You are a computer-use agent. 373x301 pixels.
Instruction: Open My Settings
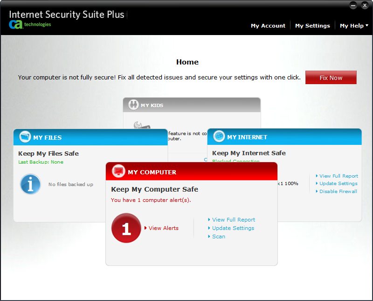(312, 26)
